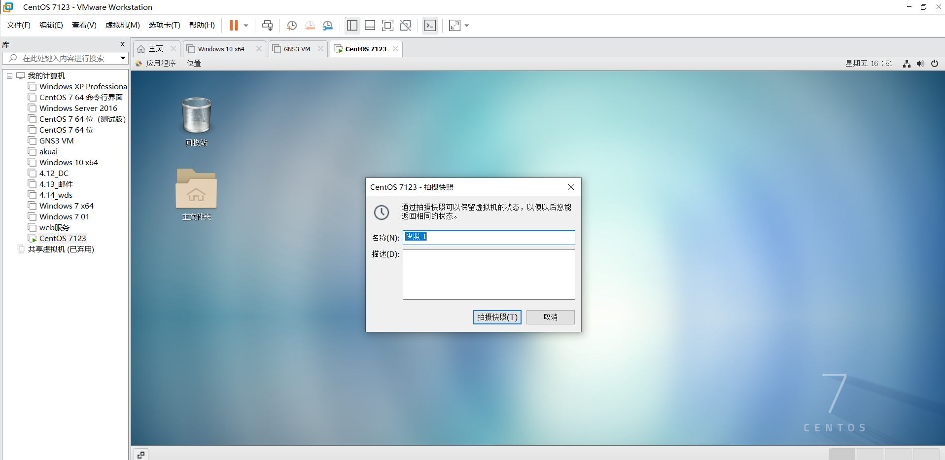945x460 pixels.
Task: Open the power options dropdown beside the pause button
Action: 246,25
